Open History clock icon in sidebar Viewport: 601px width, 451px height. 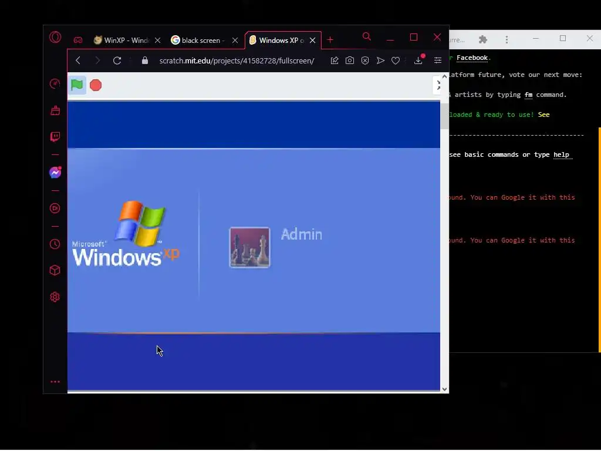coord(55,244)
